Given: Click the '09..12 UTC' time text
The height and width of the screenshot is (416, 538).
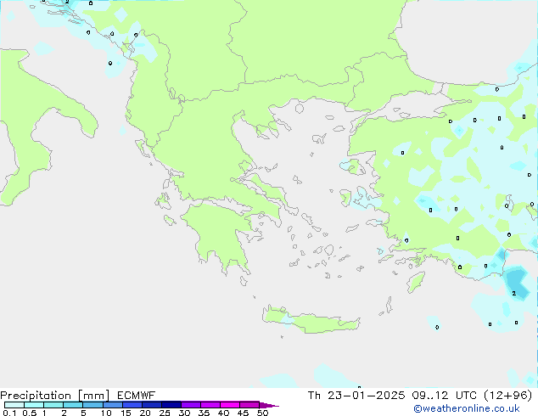Looking at the screenshot, I should point(444,396).
